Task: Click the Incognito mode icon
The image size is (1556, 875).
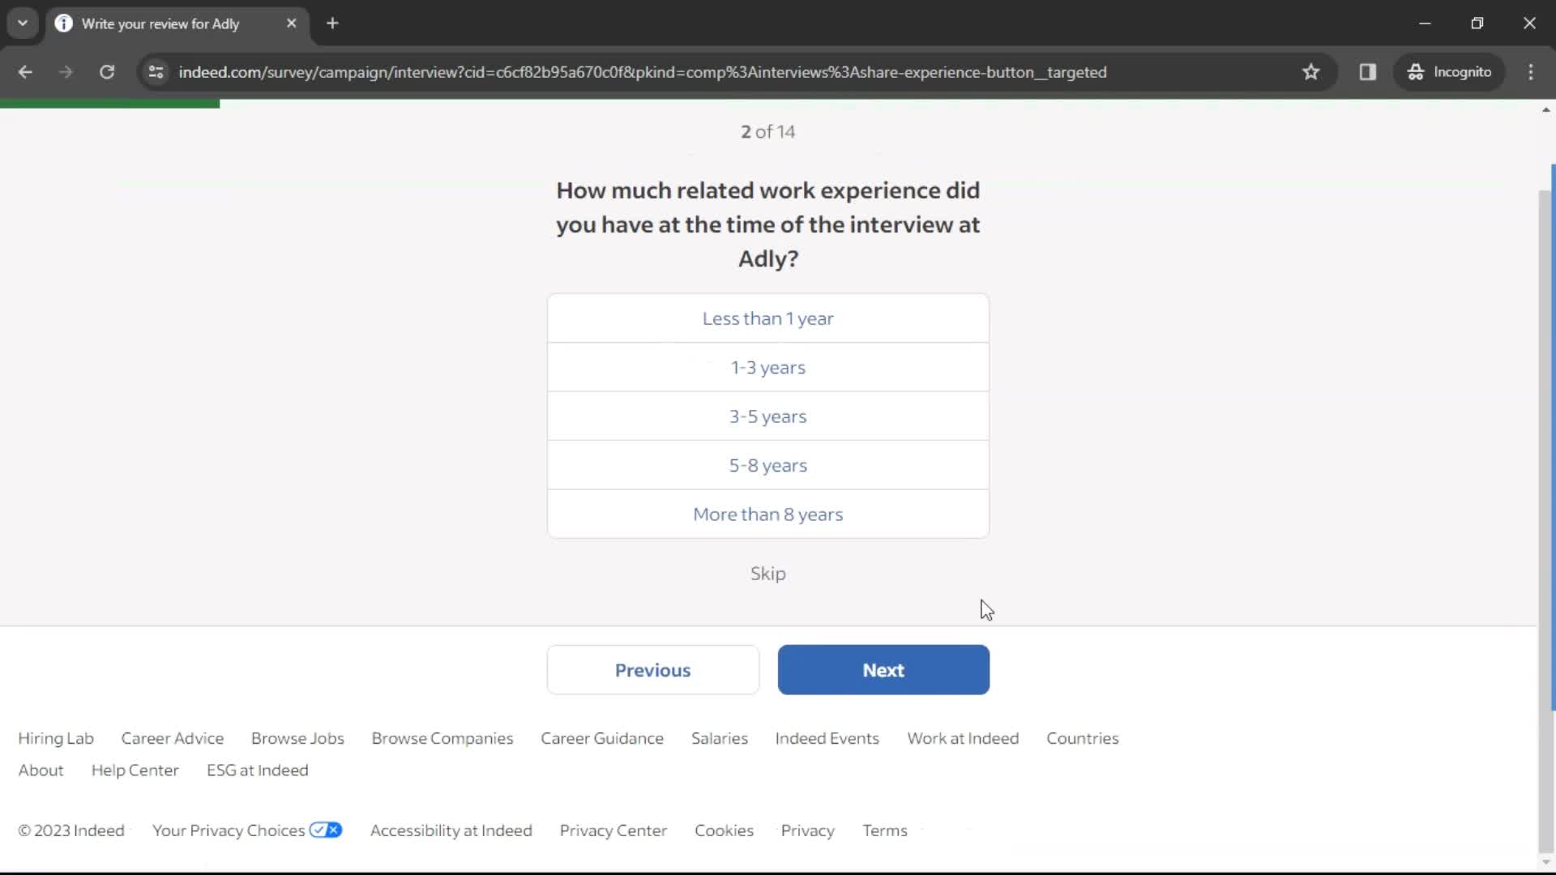Action: point(1416,71)
